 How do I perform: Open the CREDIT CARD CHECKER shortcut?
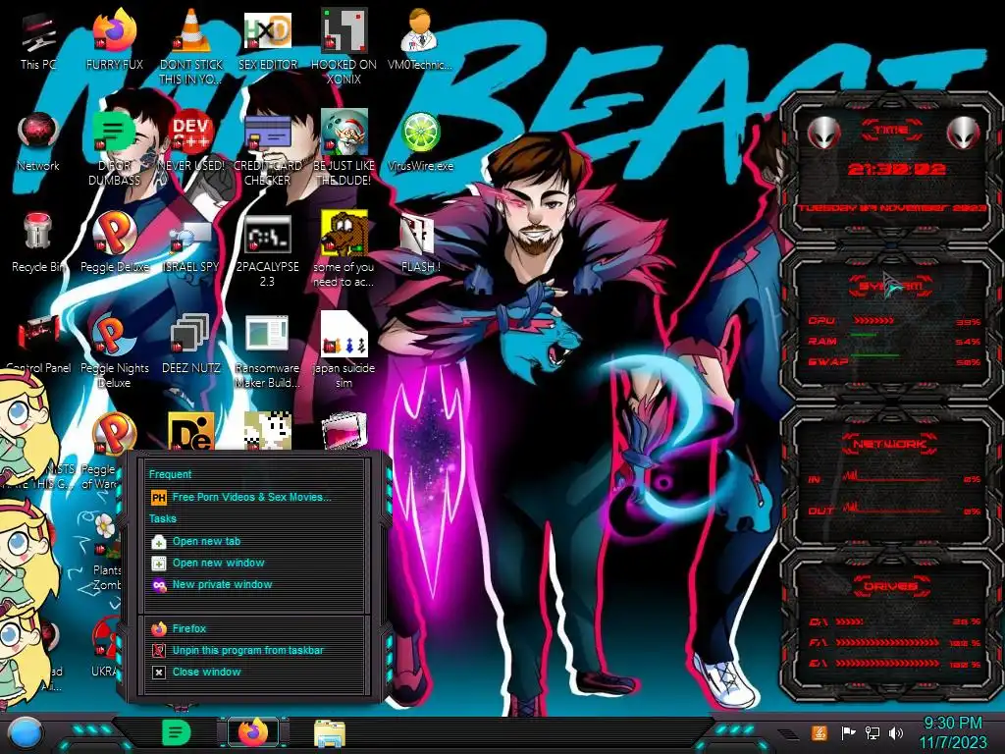(267, 149)
